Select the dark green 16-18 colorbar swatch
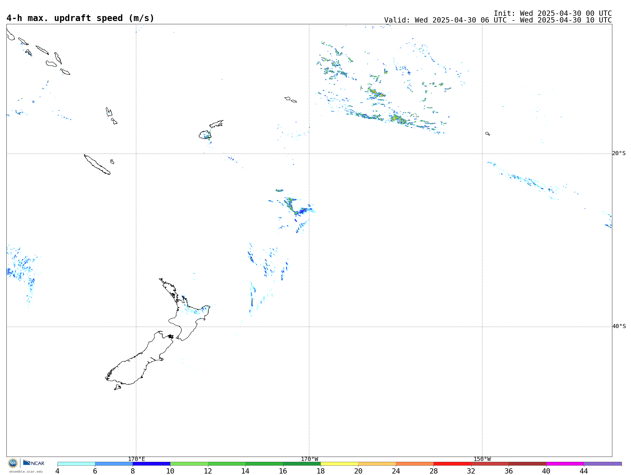This screenshot has height=475, width=631. [x=302, y=464]
